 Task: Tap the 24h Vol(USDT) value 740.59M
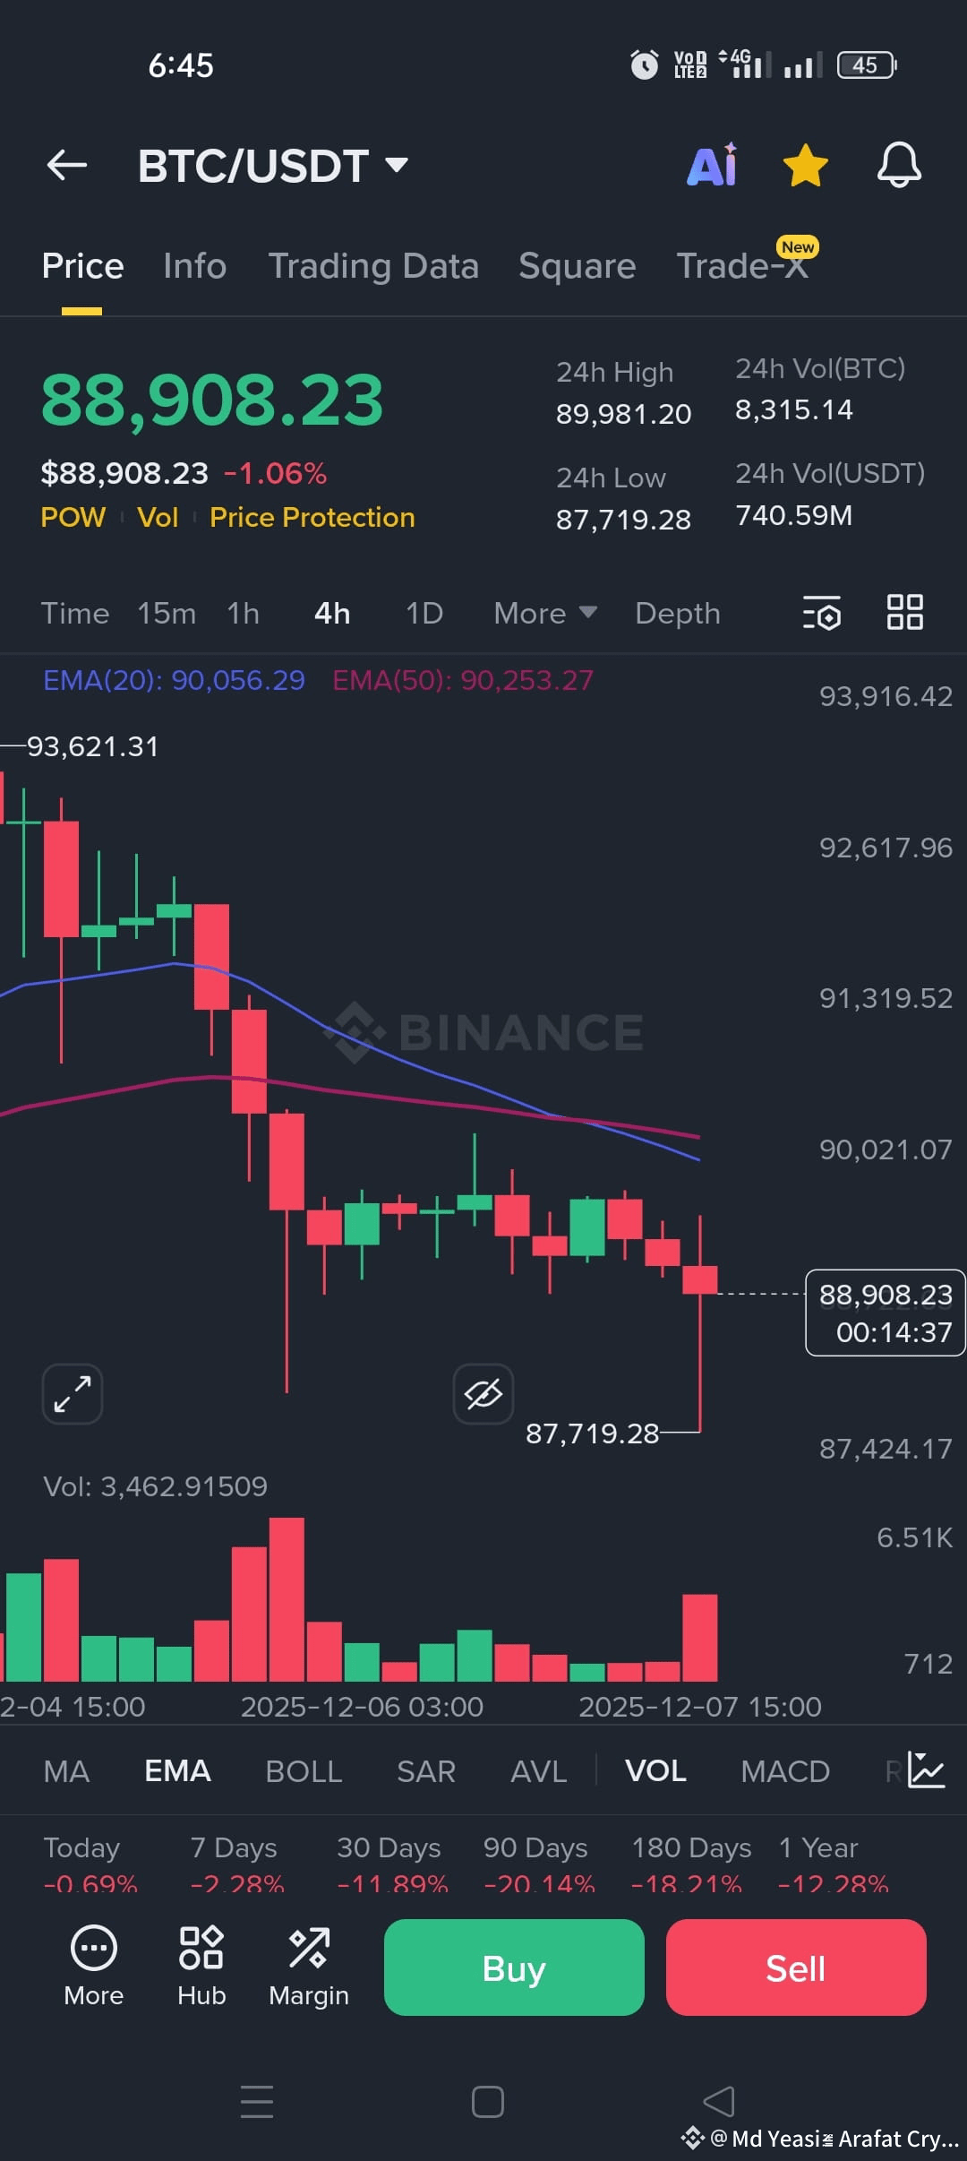(794, 515)
